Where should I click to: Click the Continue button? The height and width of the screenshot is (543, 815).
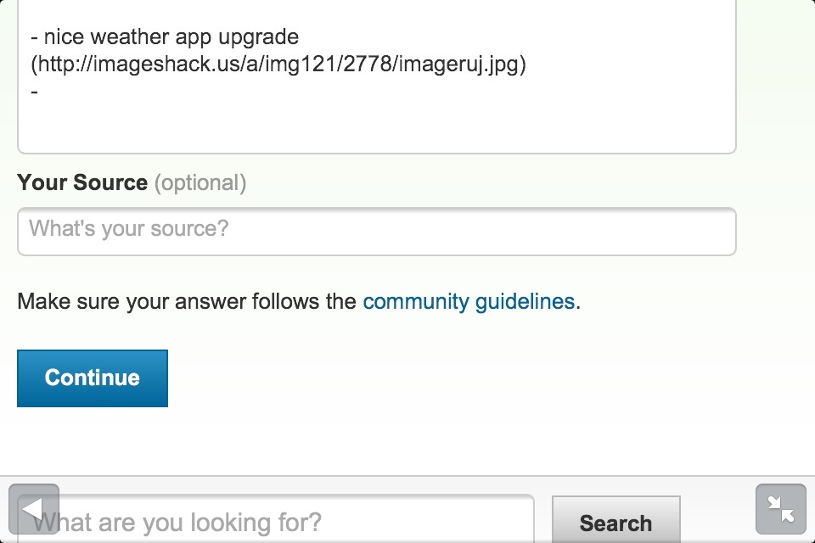click(93, 378)
